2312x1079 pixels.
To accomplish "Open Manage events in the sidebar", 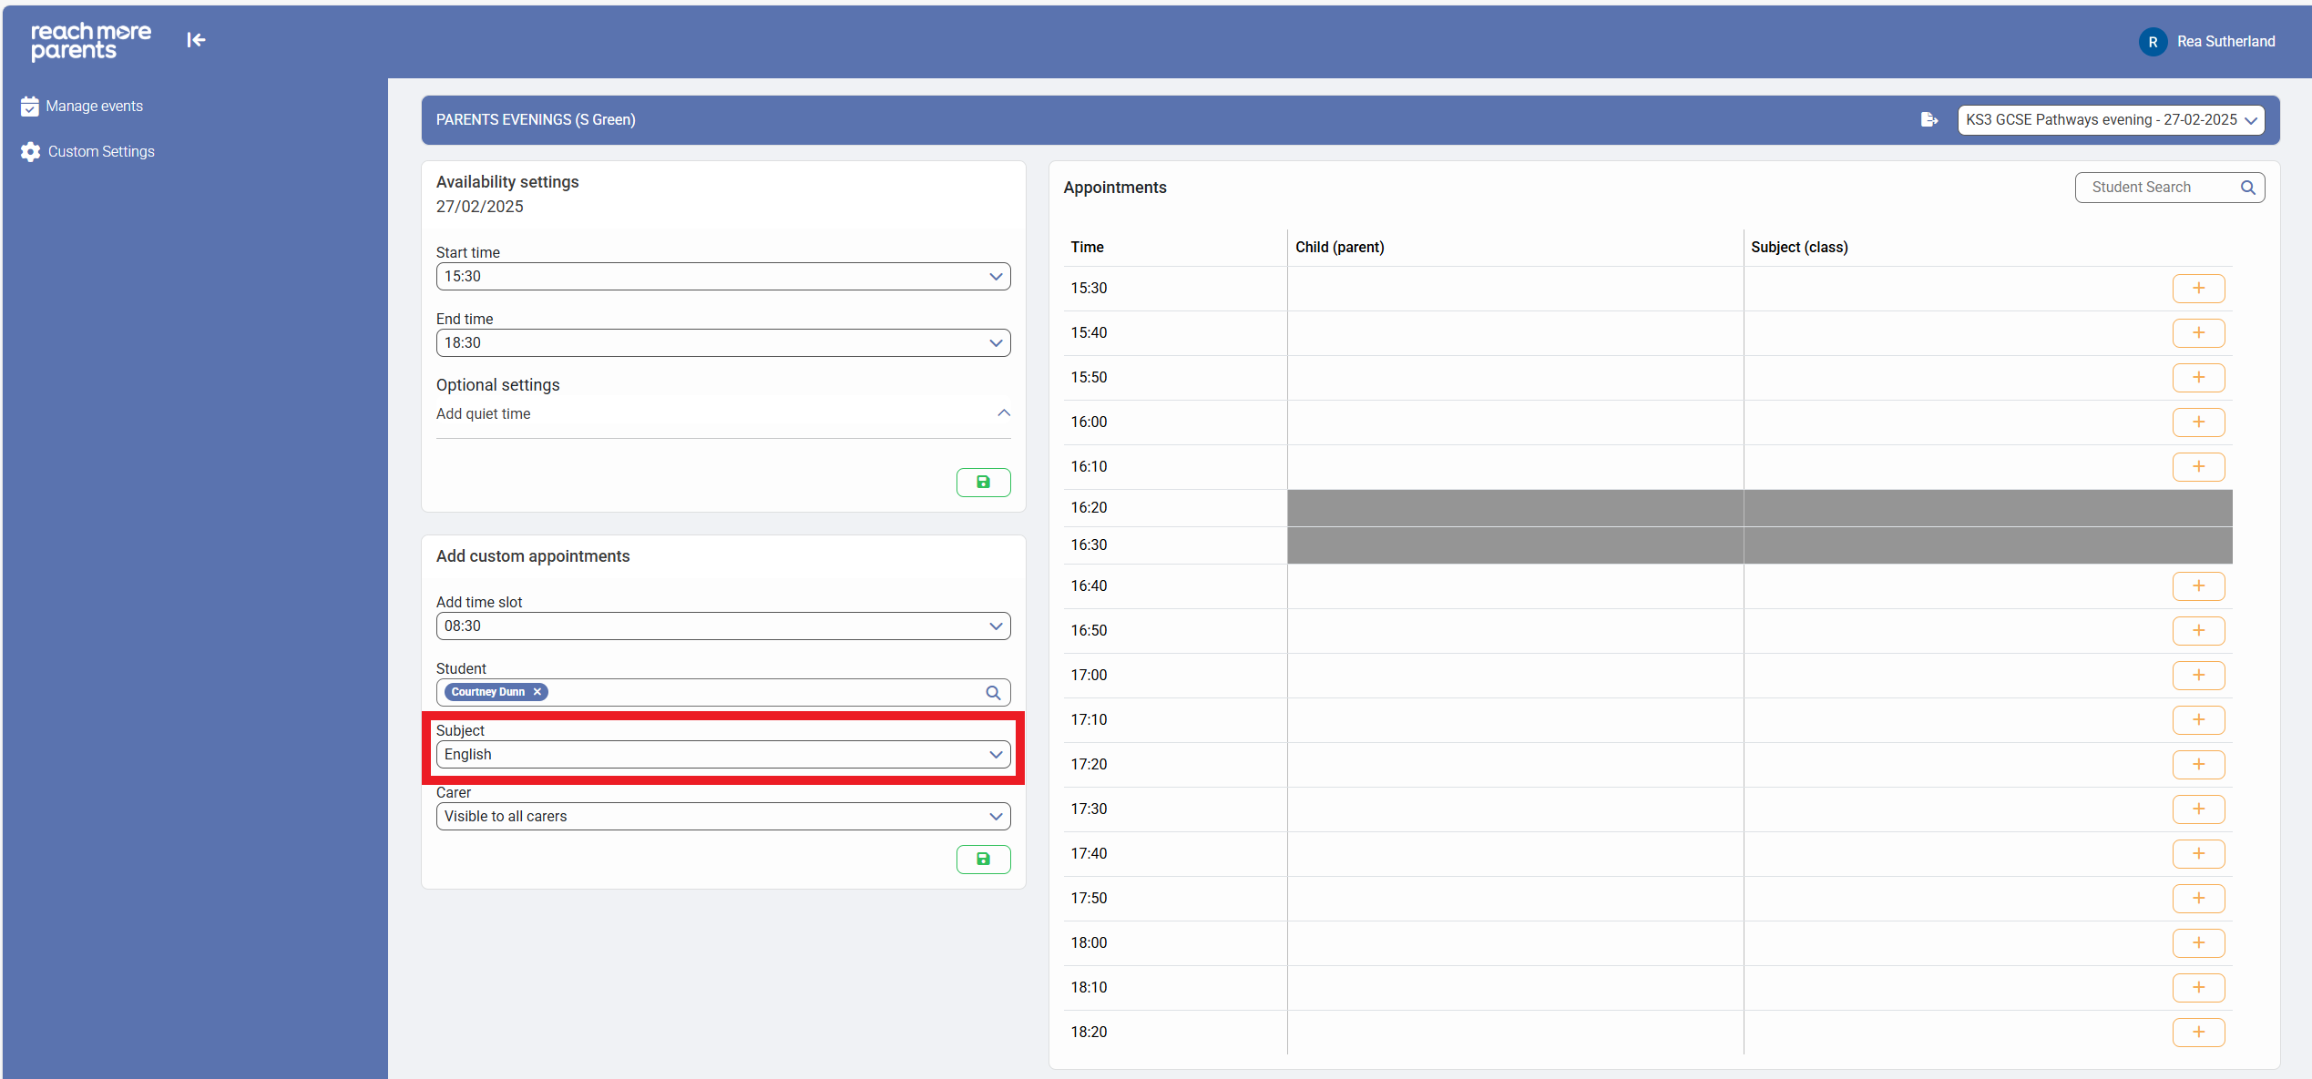I will (x=94, y=107).
